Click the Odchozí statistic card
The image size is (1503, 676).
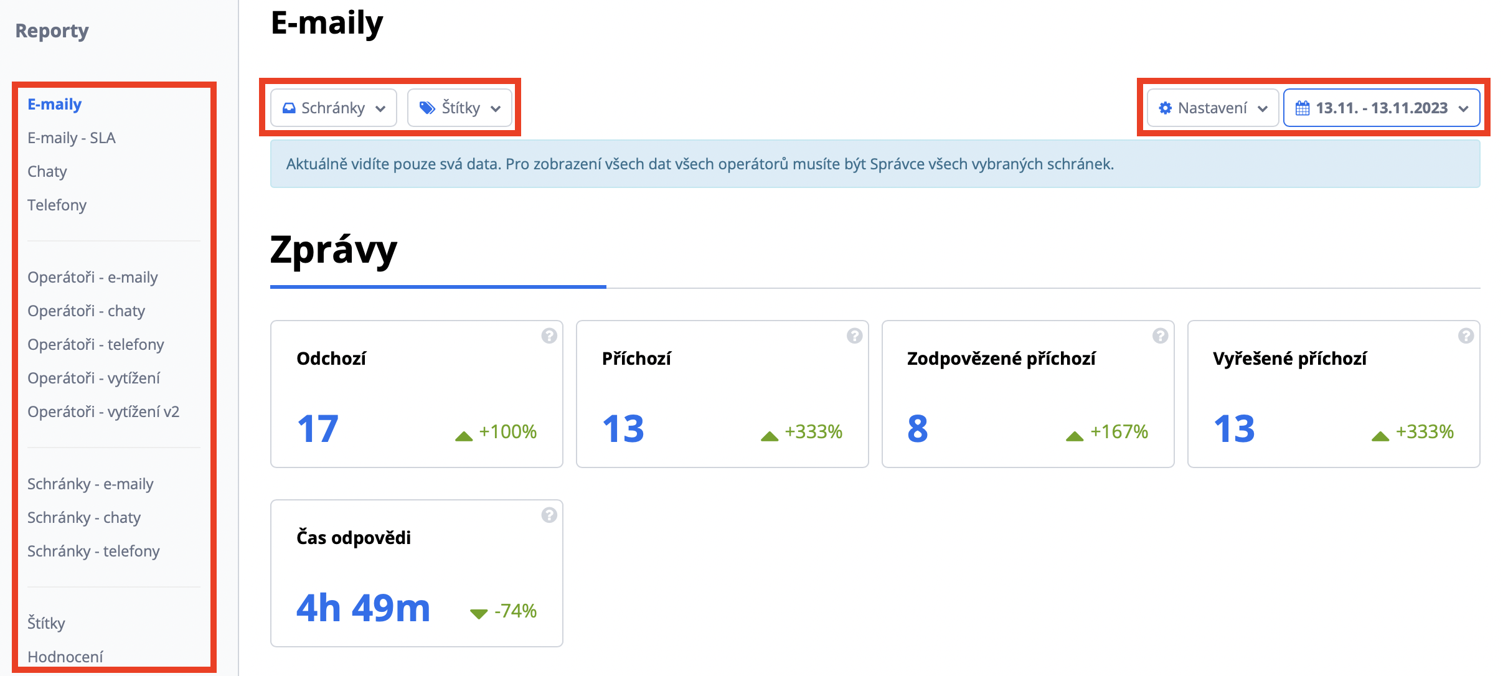click(x=417, y=394)
